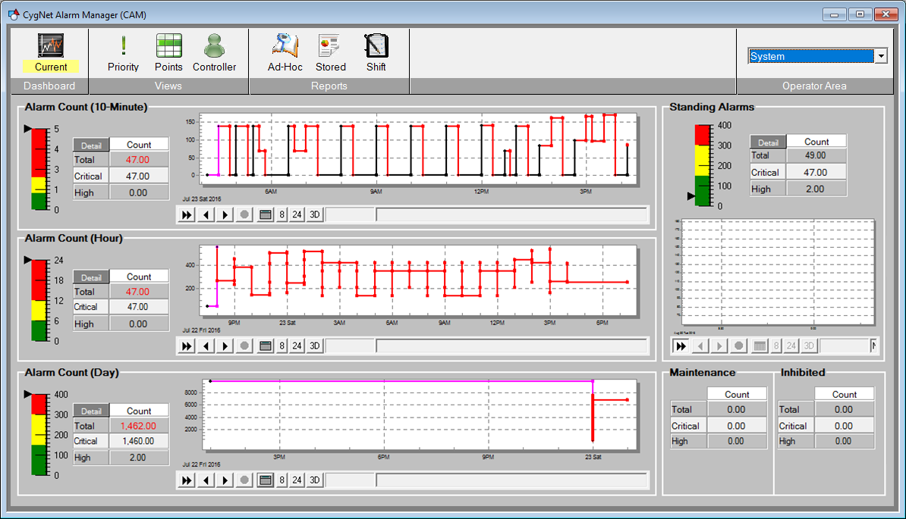Image resolution: width=906 pixels, height=519 pixels.
Task: Click Maintenance Total count value
Action: click(736, 409)
